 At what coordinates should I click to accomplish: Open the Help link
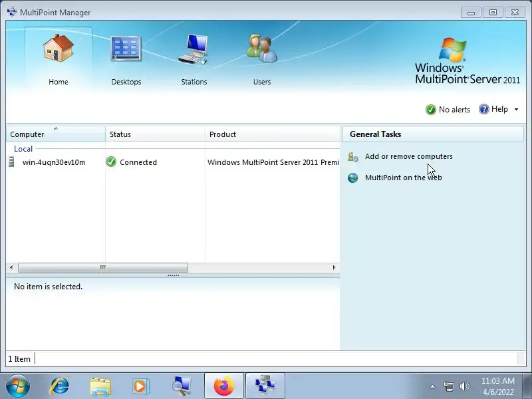[499, 109]
